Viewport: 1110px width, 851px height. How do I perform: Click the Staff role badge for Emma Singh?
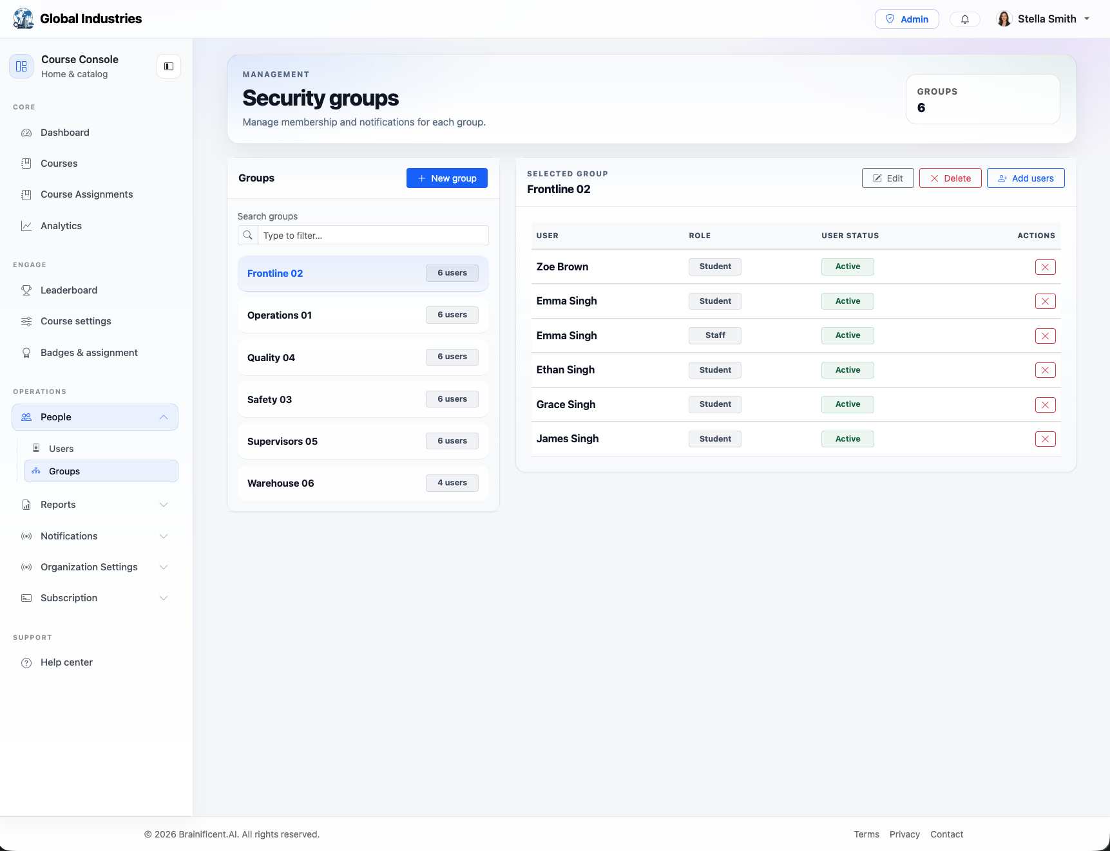pyautogui.click(x=715, y=335)
